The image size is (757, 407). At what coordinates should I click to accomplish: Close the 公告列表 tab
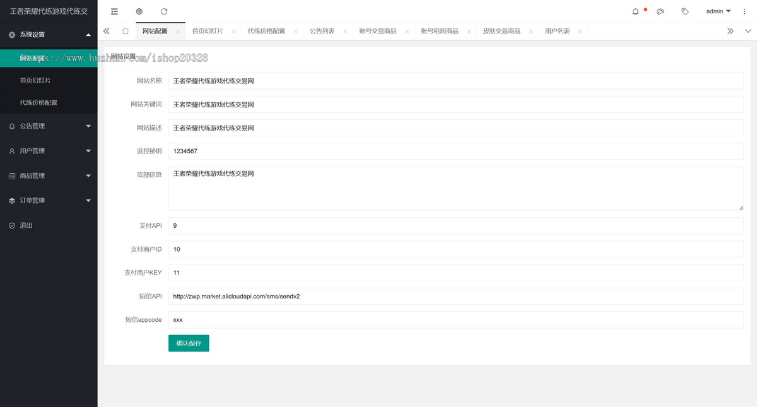pos(345,32)
